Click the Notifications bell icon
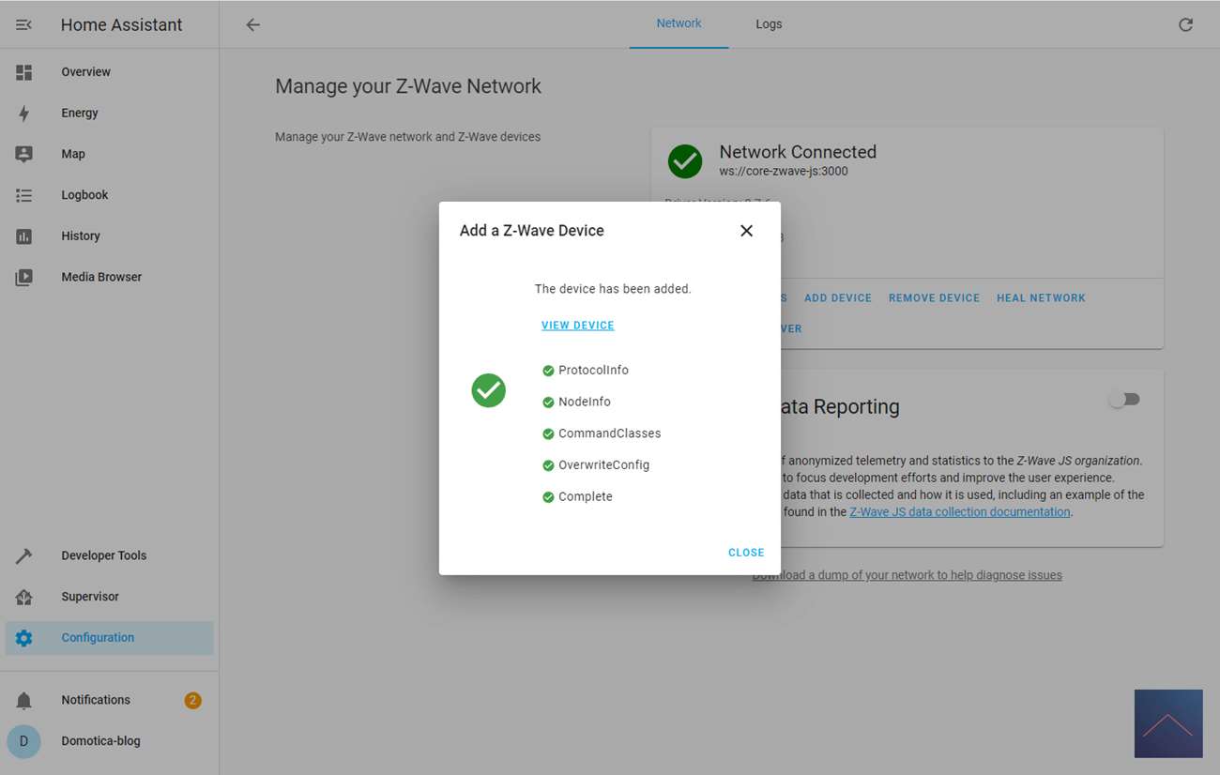Viewport: 1220px width, 775px height. click(x=24, y=701)
